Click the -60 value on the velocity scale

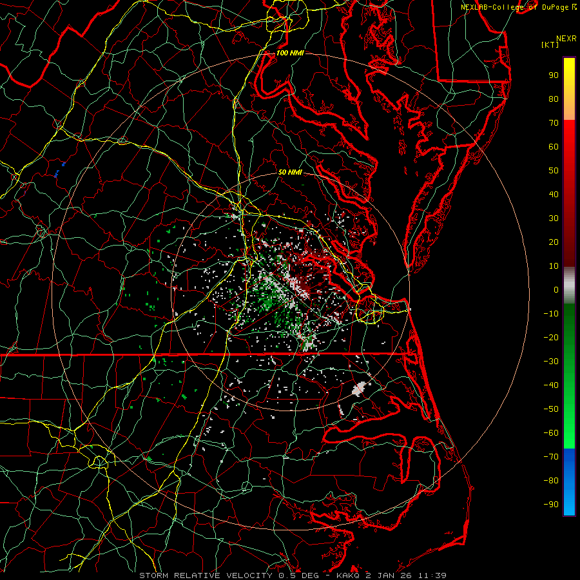tap(551, 433)
